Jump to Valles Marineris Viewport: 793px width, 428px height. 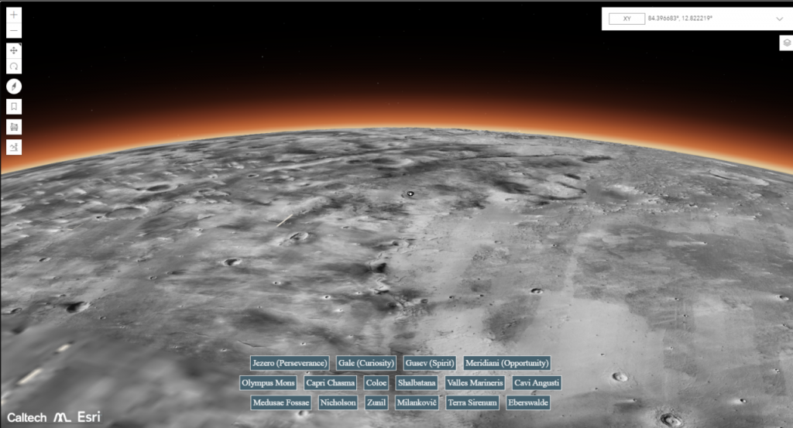(475, 383)
